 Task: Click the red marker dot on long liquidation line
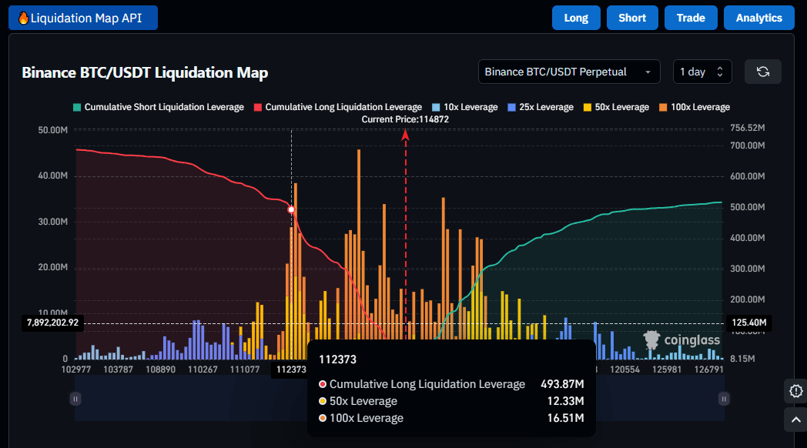pos(291,209)
